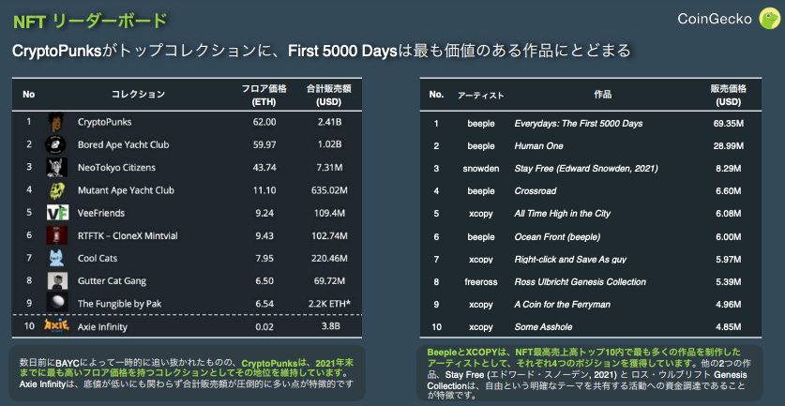Click the フロア価格 (ETH) column header
The width and height of the screenshot is (785, 406).
(x=264, y=95)
